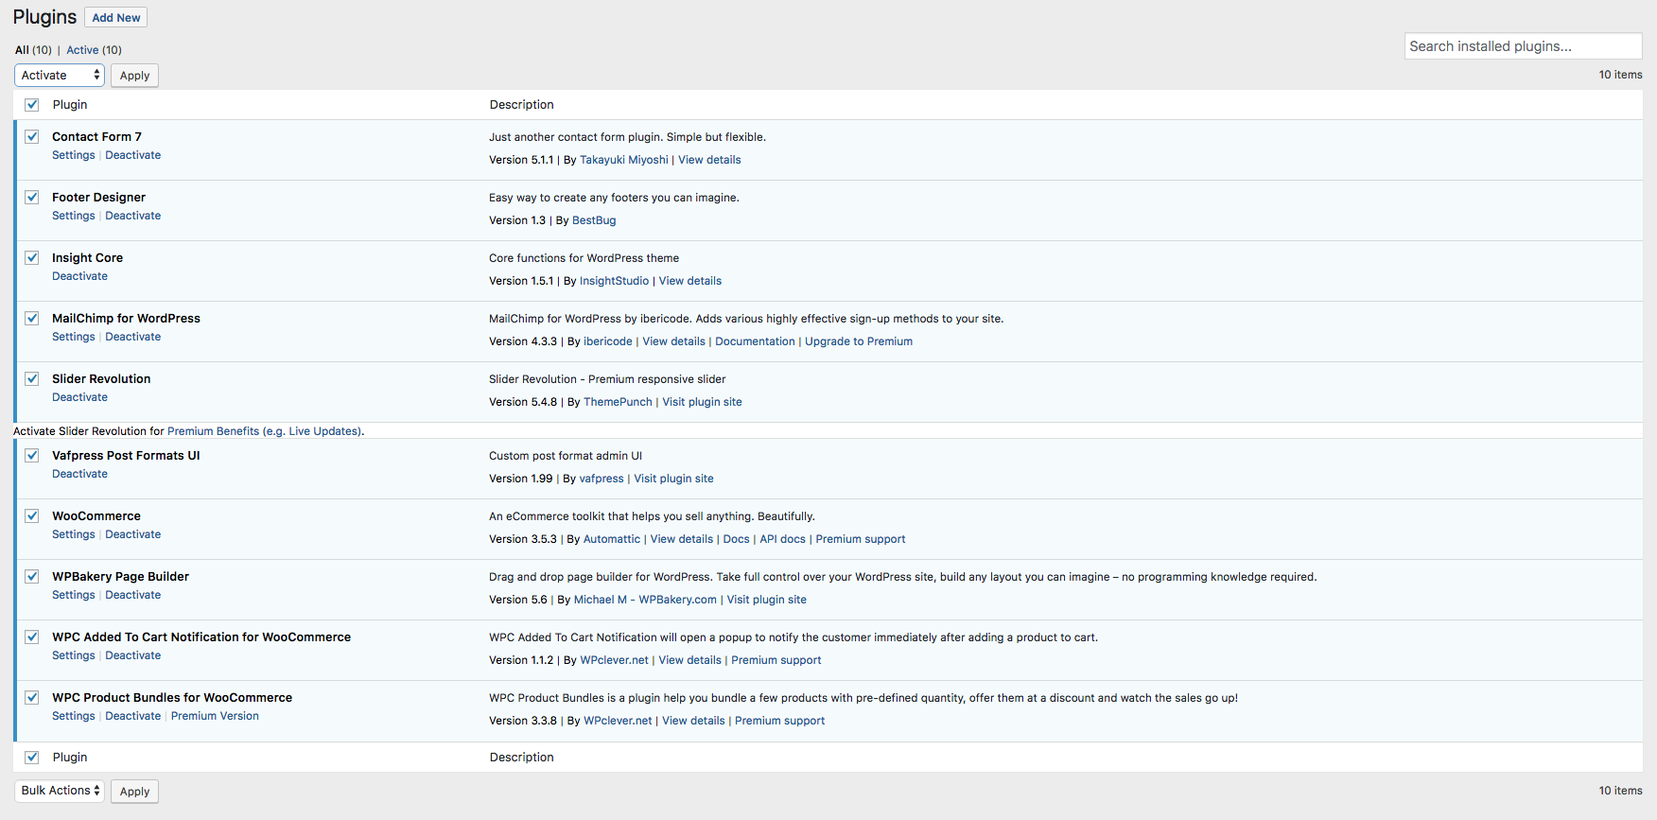Image resolution: width=1657 pixels, height=820 pixels.
Task: Uncheck the WPBakery Page Builder checkbox
Action: [x=32, y=577]
